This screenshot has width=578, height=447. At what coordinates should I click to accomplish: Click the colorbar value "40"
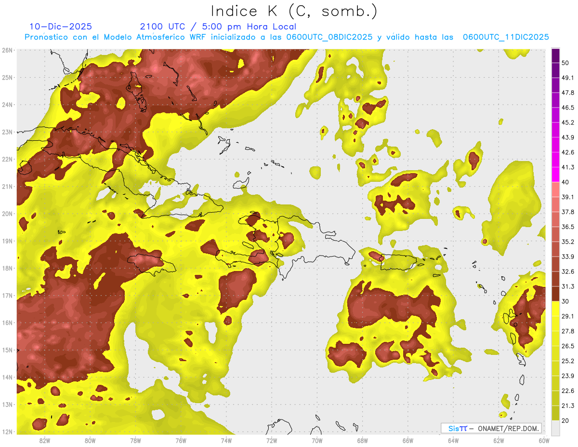[565, 182]
